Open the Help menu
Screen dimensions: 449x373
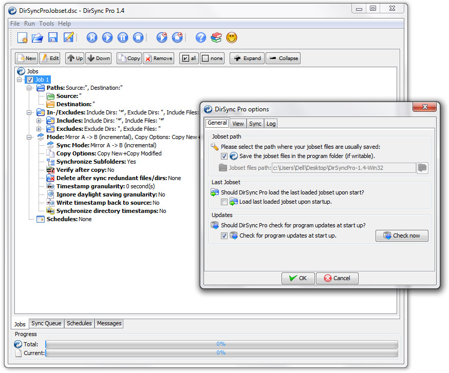click(64, 24)
